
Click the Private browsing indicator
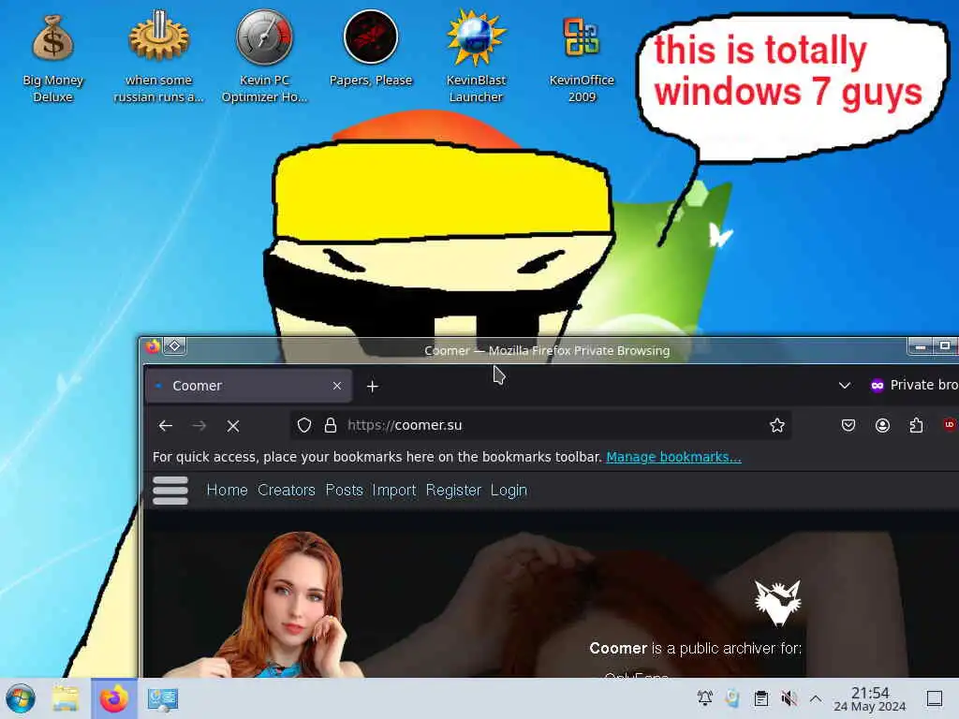click(914, 385)
